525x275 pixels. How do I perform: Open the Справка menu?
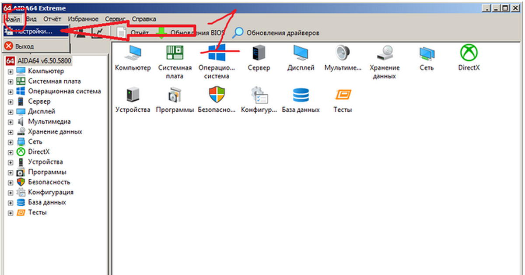pos(144,19)
